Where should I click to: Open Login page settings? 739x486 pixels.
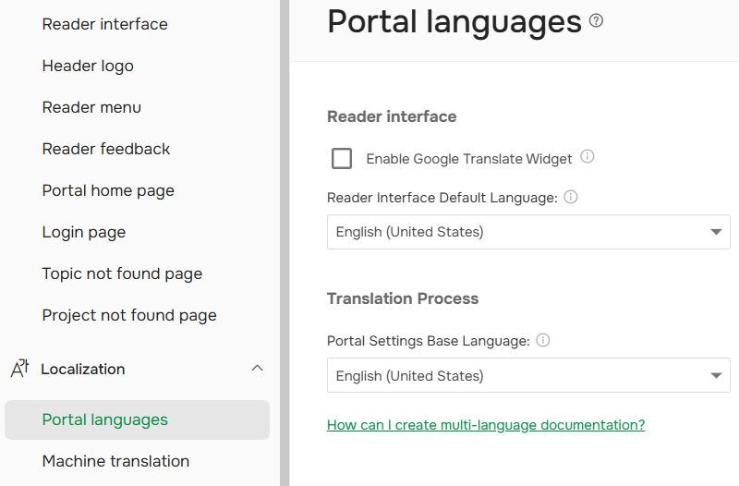(x=84, y=232)
